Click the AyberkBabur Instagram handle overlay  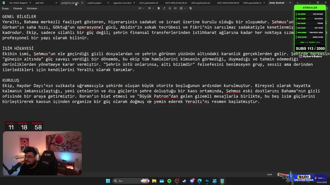[311, 56]
